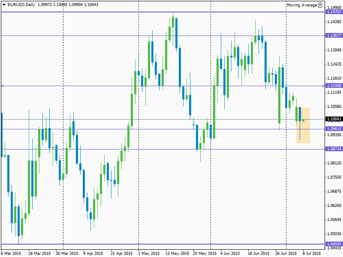Click the 21 Apr 2015 date label

(x=122, y=254)
